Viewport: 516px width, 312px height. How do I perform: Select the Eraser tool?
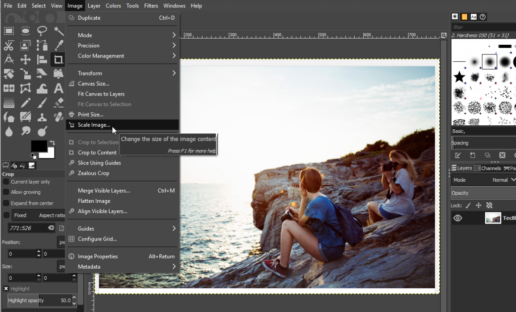pos(58,102)
